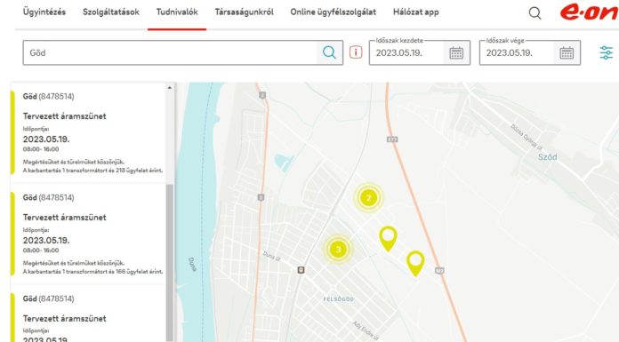This screenshot has width=619, height=342.
Task: Click the teal search button in location field
Action: 329,52
